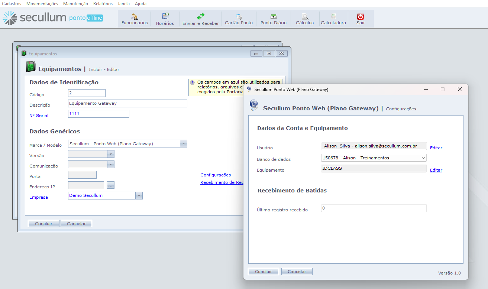
Task: Click the Último registro recebido field
Action: pyautogui.click(x=374, y=208)
